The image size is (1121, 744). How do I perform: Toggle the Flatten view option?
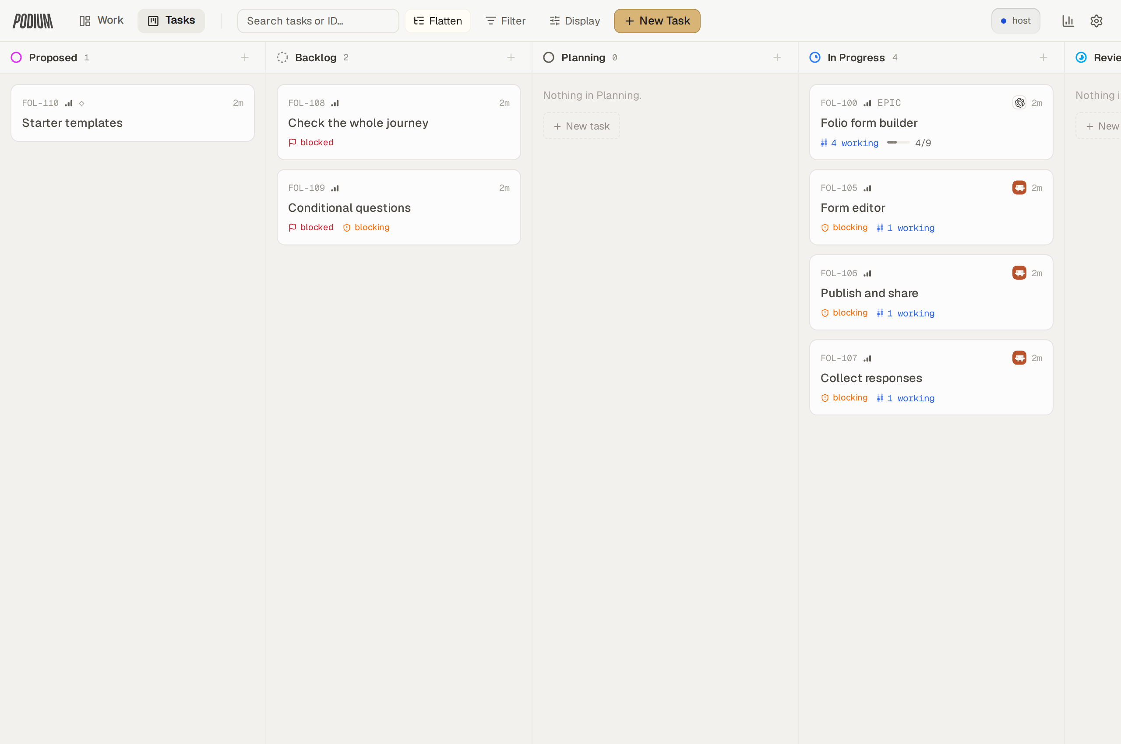[x=438, y=21]
